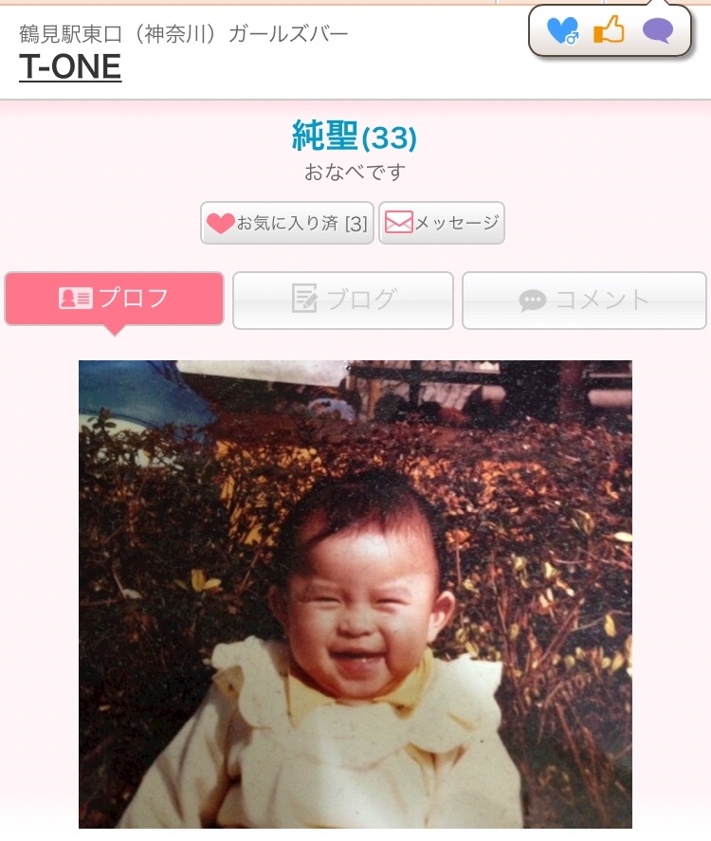The height and width of the screenshot is (841, 711).
Task: Click the envelope icon on message button
Action: pos(399,222)
